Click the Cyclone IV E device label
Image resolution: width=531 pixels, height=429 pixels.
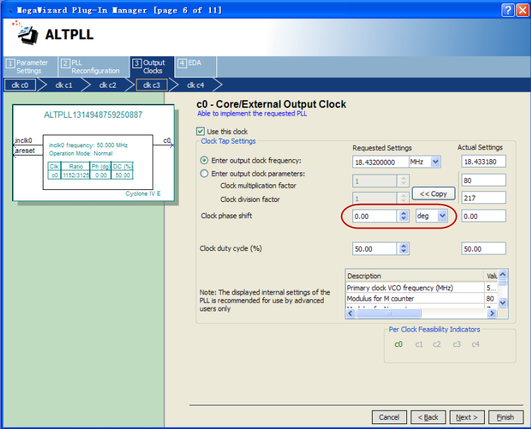[x=143, y=193]
